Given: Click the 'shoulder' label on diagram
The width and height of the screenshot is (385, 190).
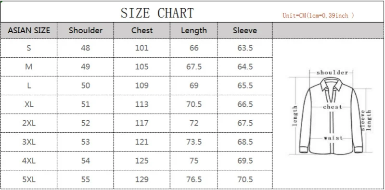Looking at the screenshot, I should tap(333, 73).
